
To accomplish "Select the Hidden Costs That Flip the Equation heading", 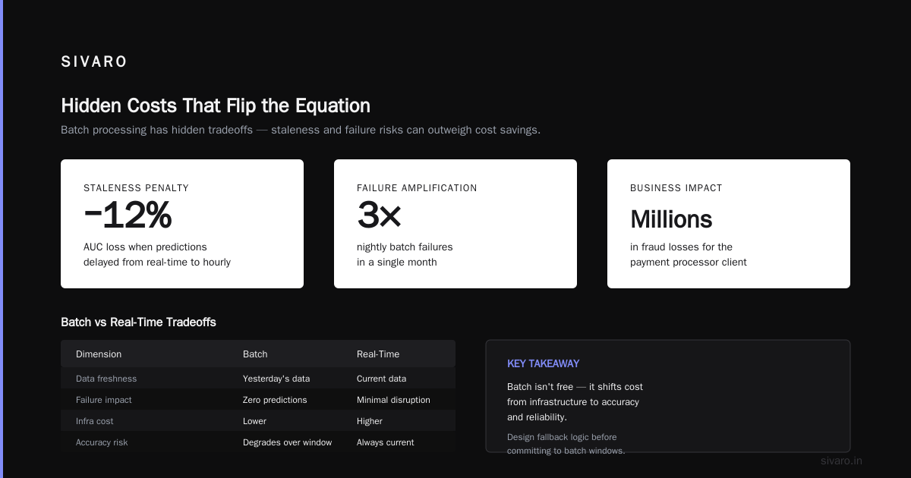I will [216, 105].
